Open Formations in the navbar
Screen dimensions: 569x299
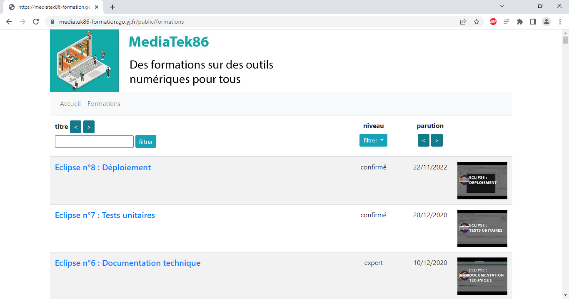pos(104,104)
